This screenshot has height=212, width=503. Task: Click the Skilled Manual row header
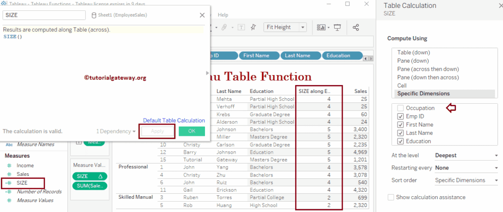136,197
